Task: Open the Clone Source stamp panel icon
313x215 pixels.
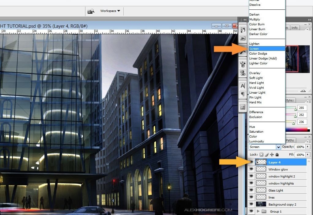Action: pyautogui.click(x=243, y=64)
